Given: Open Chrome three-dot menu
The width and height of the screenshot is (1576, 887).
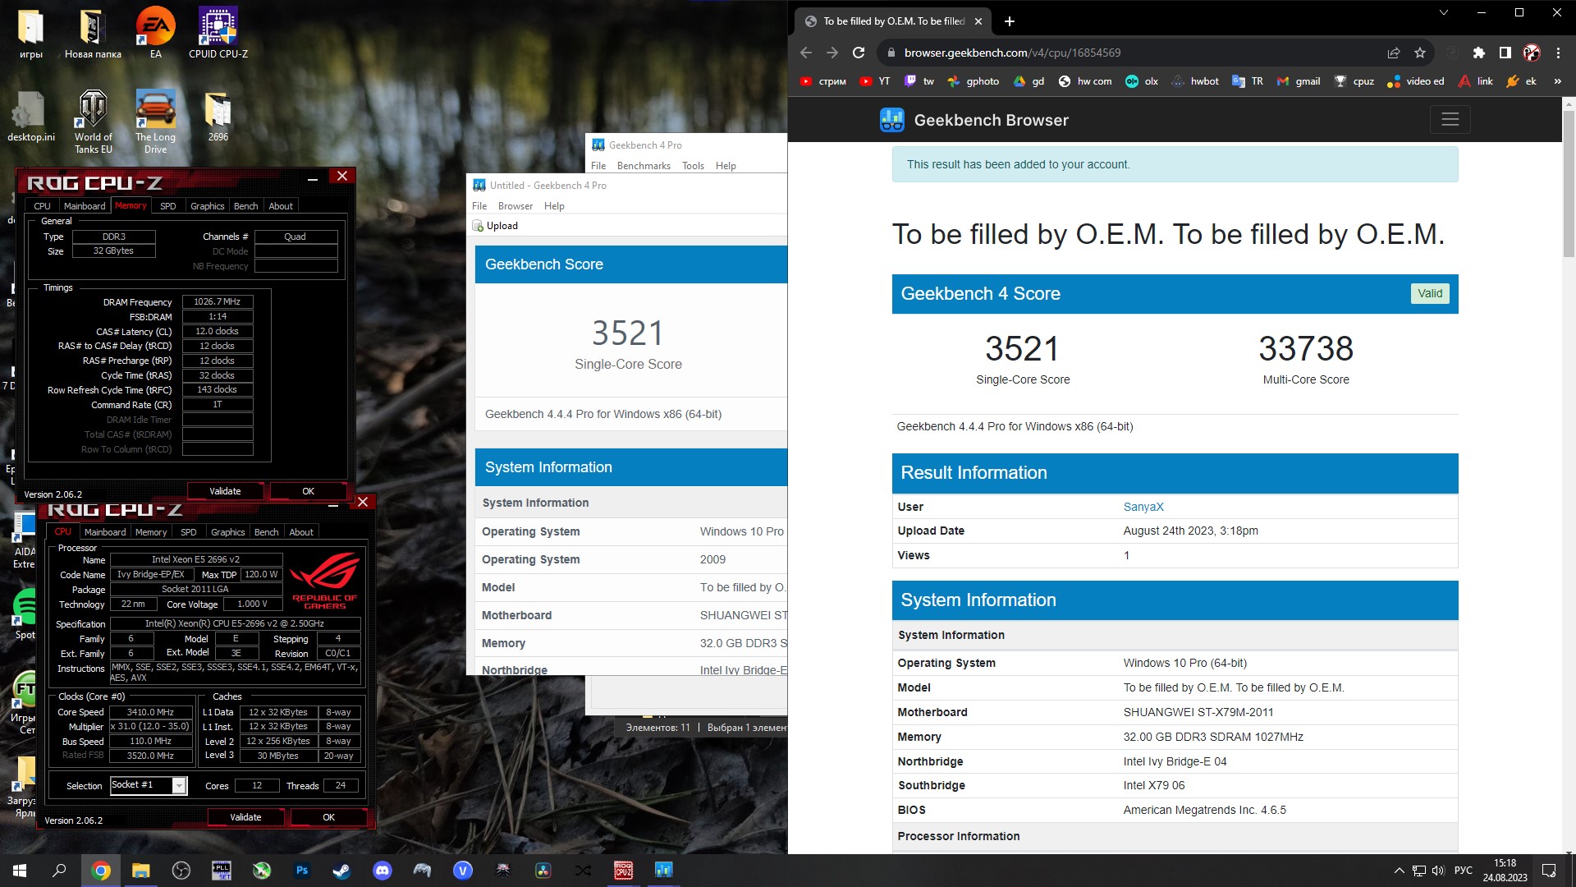Looking at the screenshot, I should click(x=1558, y=53).
